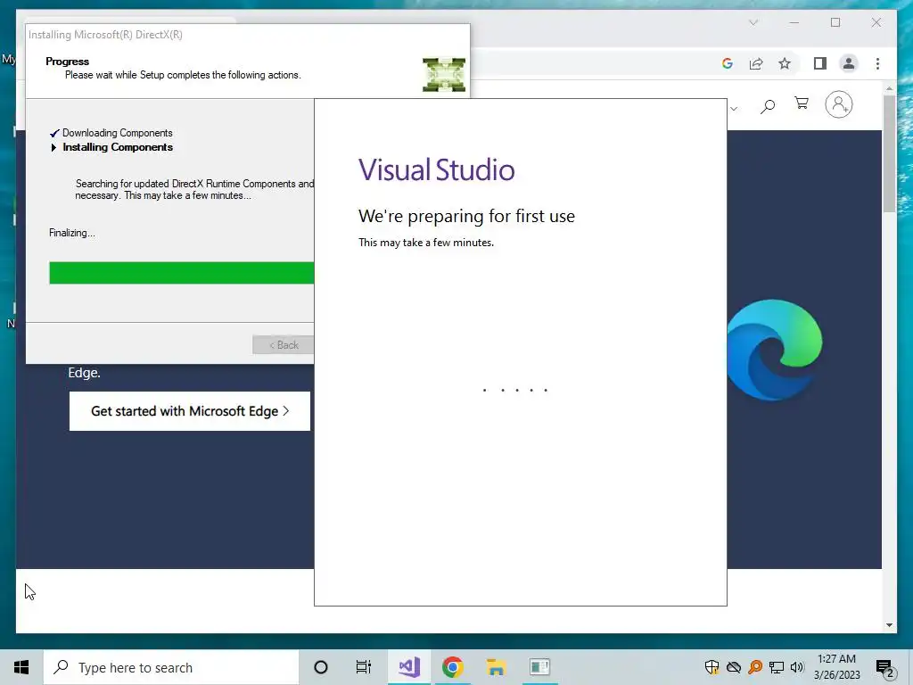Expand the dropdown chevron beside the search icon
This screenshot has height=685, width=913.
[734, 108]
